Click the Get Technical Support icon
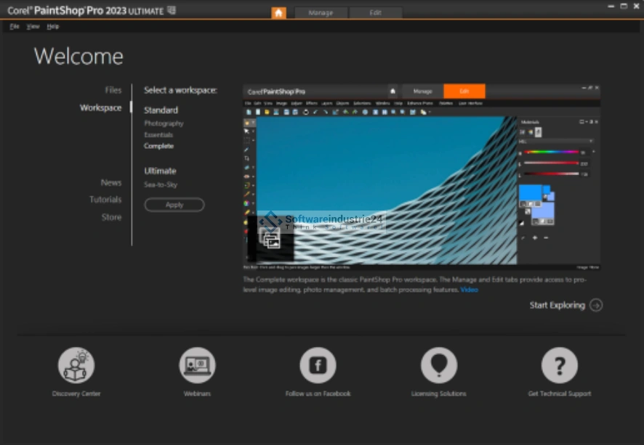This screenshot has width=644, height=445. click(559, 365)
